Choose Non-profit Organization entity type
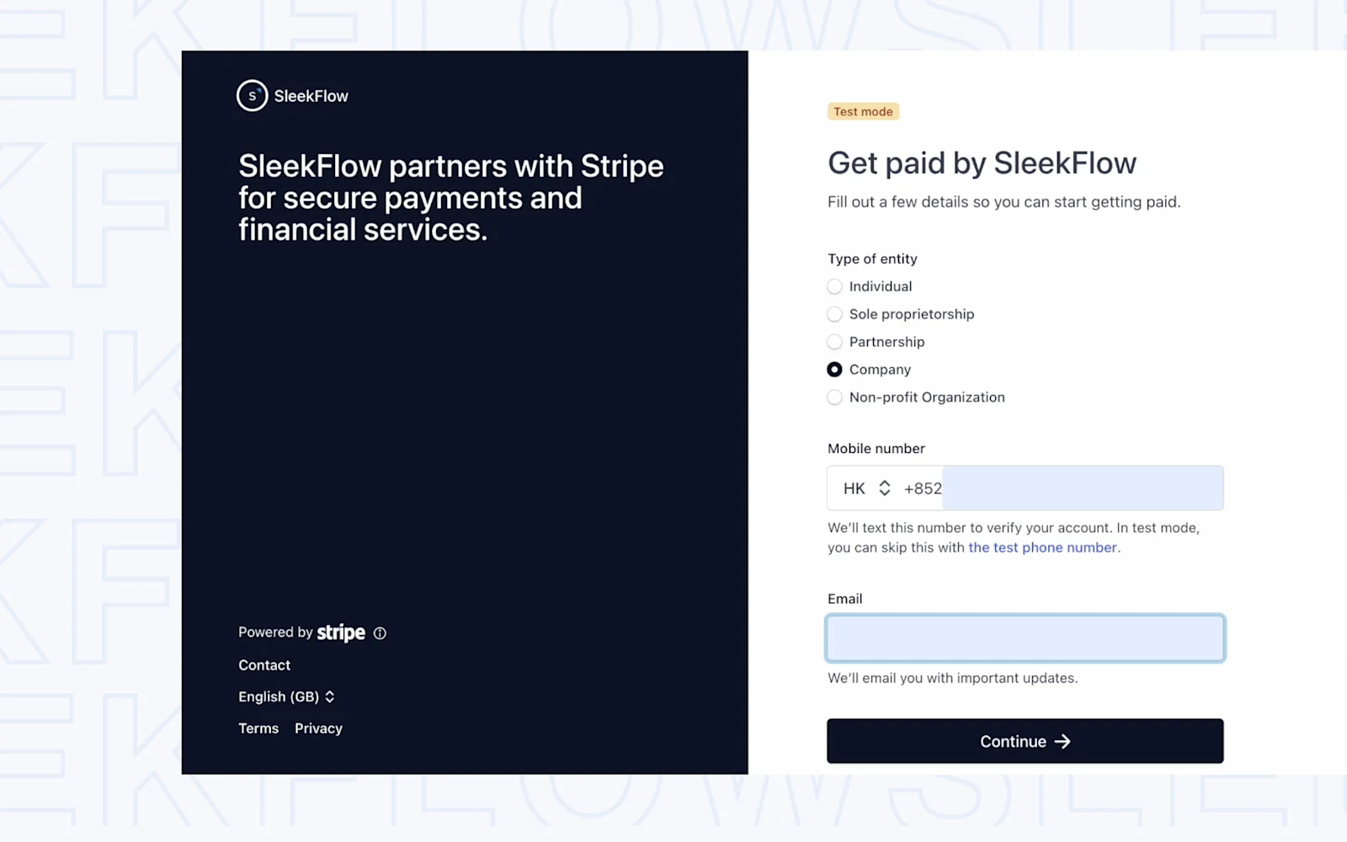The image size is (1347, 842). point(834,397)
